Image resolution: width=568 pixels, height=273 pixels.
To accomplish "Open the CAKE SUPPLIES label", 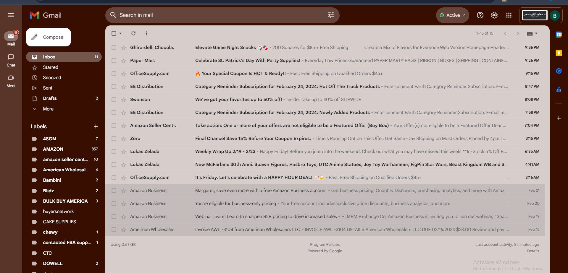I will pos(64,222).
